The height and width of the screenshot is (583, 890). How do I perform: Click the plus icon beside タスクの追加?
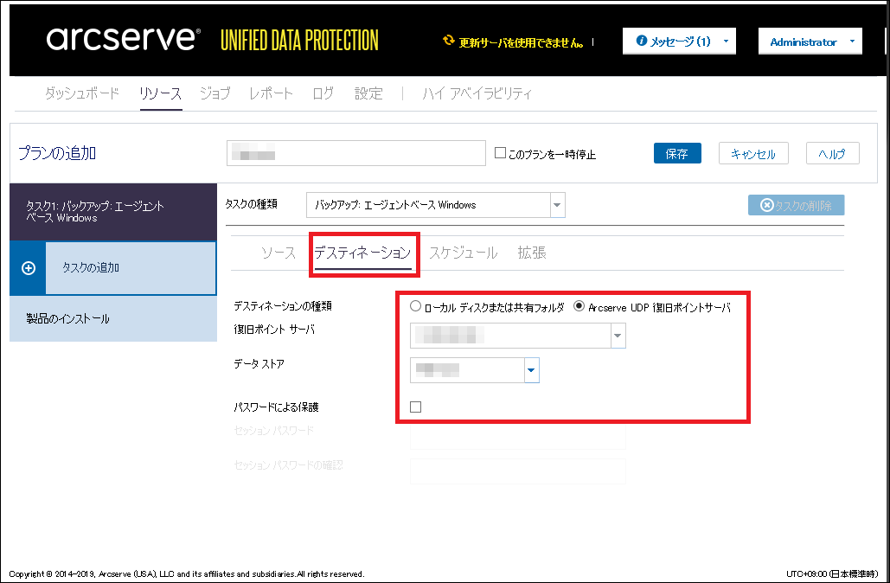(x=29, y=268)
